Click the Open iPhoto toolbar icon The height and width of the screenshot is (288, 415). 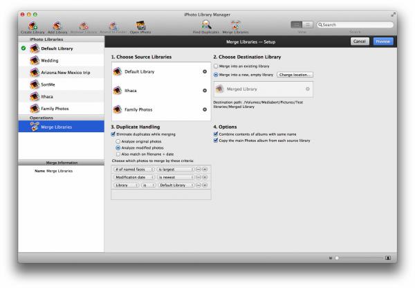pyautogui.click(x=140, y=27)
